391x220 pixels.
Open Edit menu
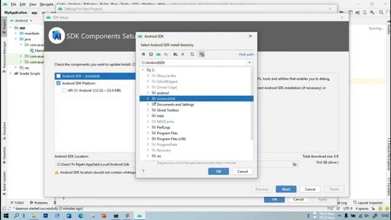coord(23,4)
